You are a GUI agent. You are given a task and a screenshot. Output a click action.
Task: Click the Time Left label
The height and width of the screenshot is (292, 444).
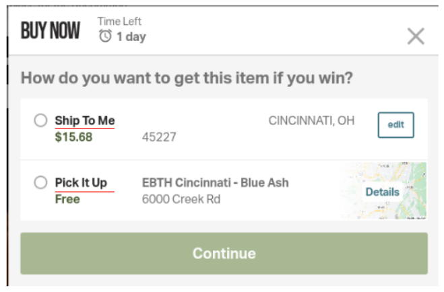pos(119,22)
